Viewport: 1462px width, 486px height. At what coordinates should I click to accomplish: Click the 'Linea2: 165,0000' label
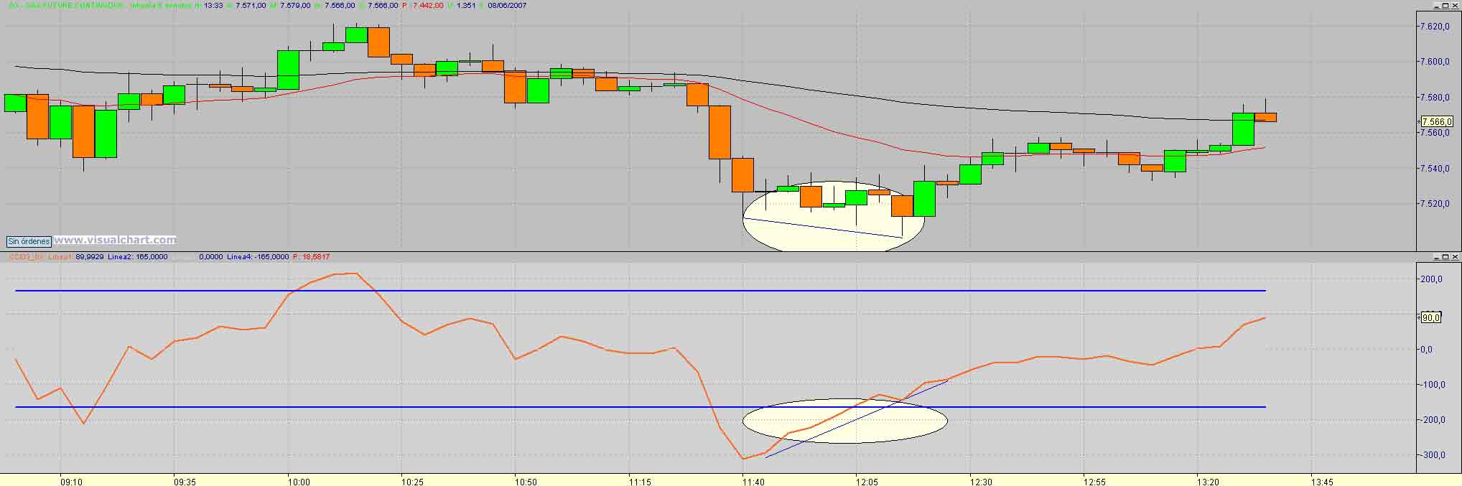click(x=137, y=256)
